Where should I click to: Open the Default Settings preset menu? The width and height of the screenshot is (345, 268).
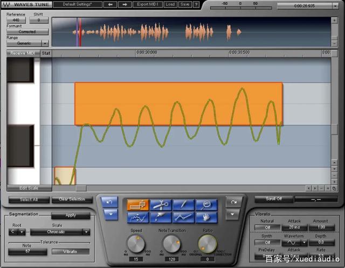click(x=78, y=4)
